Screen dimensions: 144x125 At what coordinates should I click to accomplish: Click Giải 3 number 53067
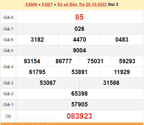48,83
